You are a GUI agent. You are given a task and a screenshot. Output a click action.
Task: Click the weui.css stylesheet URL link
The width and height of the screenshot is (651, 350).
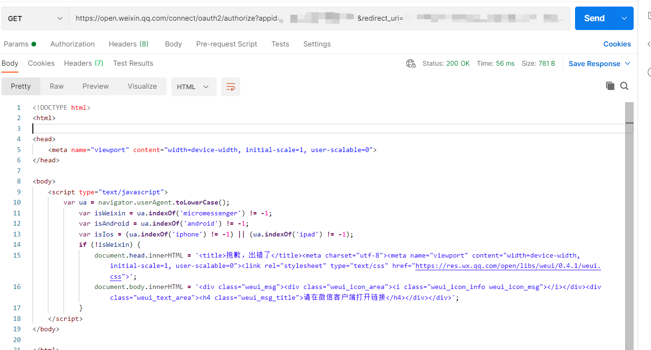coord(508,266)
